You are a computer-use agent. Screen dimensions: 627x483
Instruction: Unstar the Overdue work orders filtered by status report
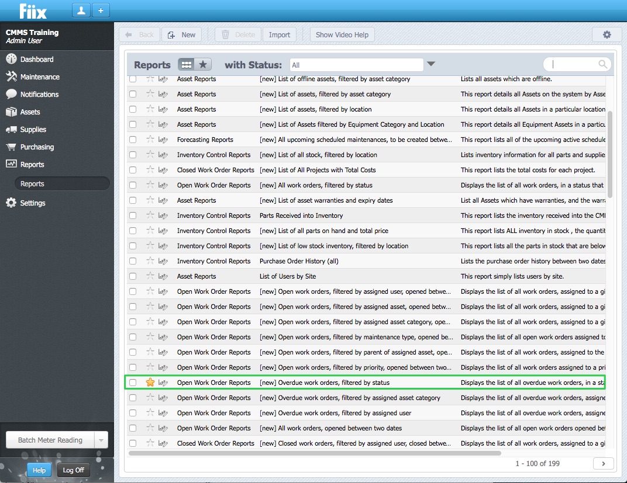[150, 383]
